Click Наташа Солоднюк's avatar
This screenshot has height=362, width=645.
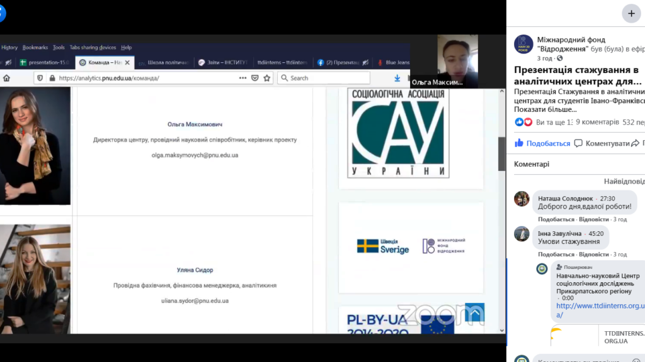522,199
